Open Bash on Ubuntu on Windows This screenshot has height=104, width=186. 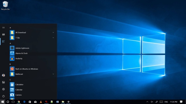click(x=32, y=69)
